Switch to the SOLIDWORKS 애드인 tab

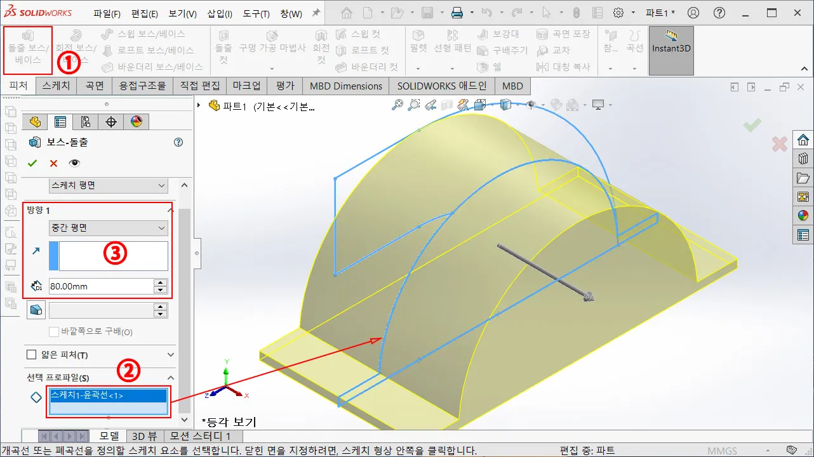pos(442,86)
